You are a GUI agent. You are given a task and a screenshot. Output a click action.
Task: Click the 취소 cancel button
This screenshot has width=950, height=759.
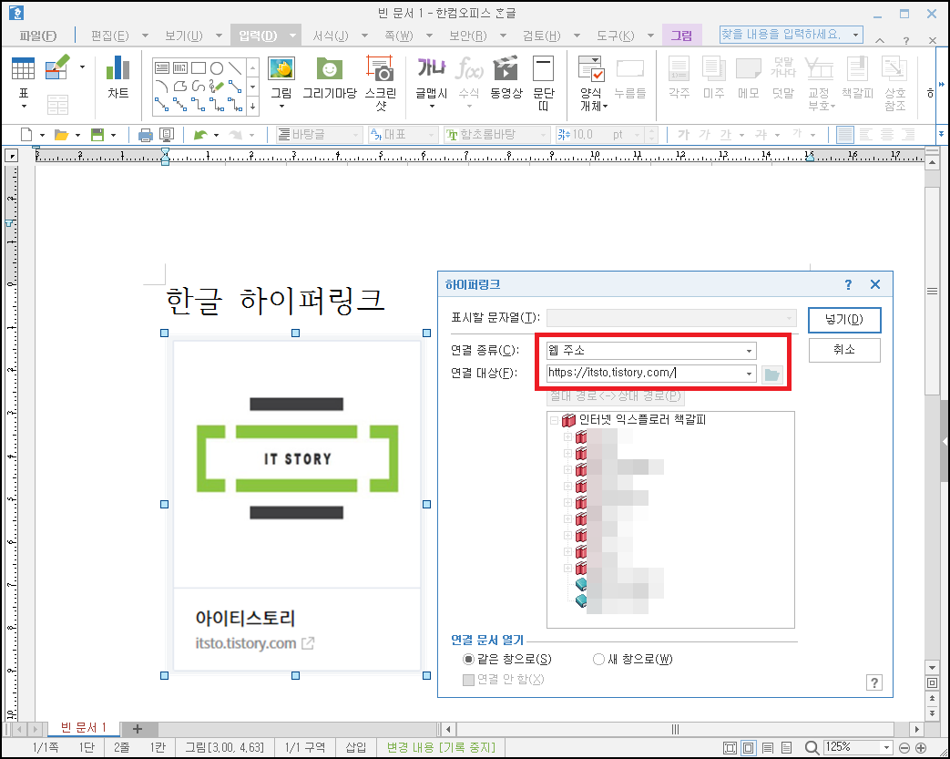pos(844,350)
